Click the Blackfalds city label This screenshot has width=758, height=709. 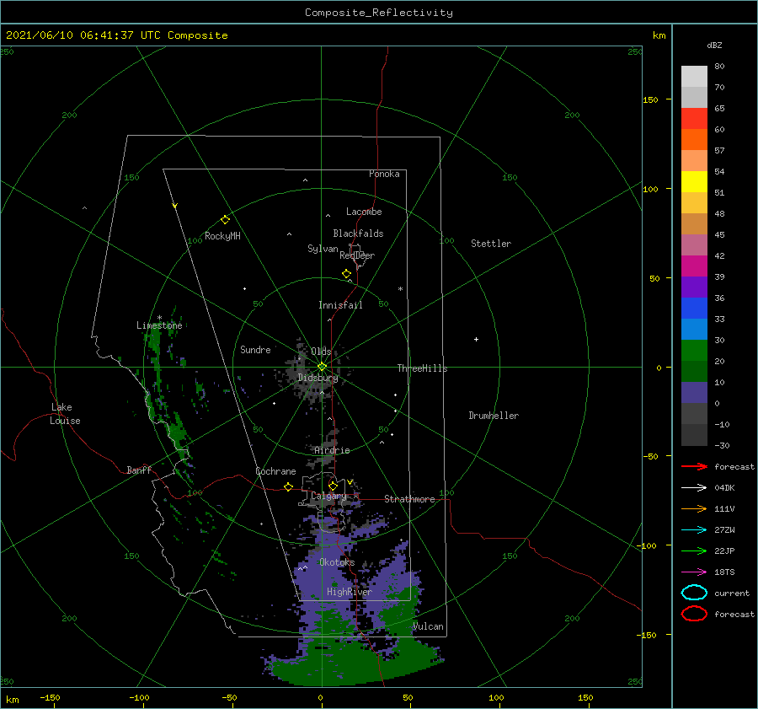click(x=358, y=234)
